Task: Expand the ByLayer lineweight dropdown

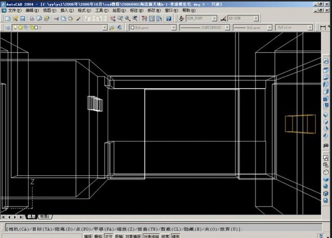Action: (269, 27)
